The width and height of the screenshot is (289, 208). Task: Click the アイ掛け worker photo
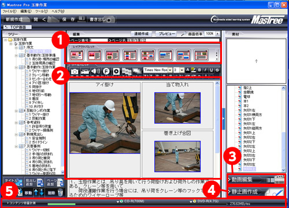pos(105,123)
